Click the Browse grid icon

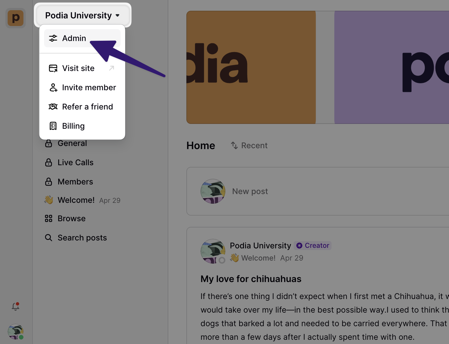(x=49, y=218)
